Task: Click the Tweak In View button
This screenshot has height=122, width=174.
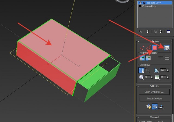Action: coord(154,99)
